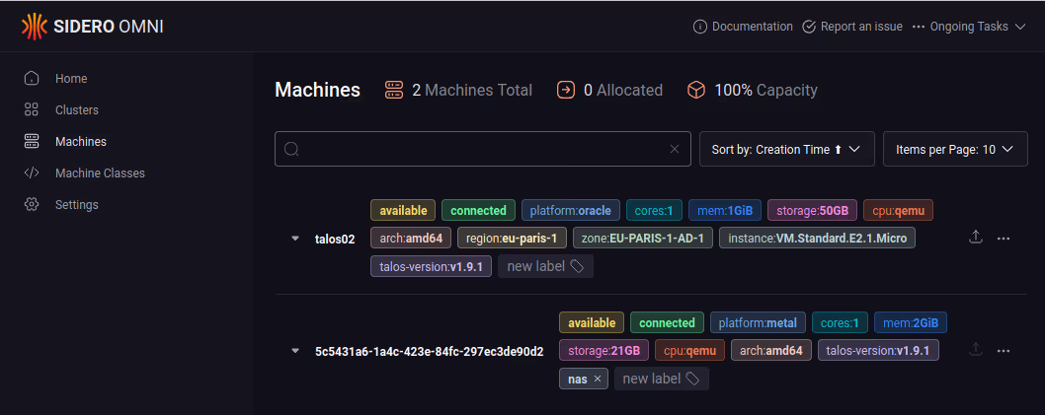Remove the nas label
The height and width of the screenshot is (415, 1045).
coord(598,379)
